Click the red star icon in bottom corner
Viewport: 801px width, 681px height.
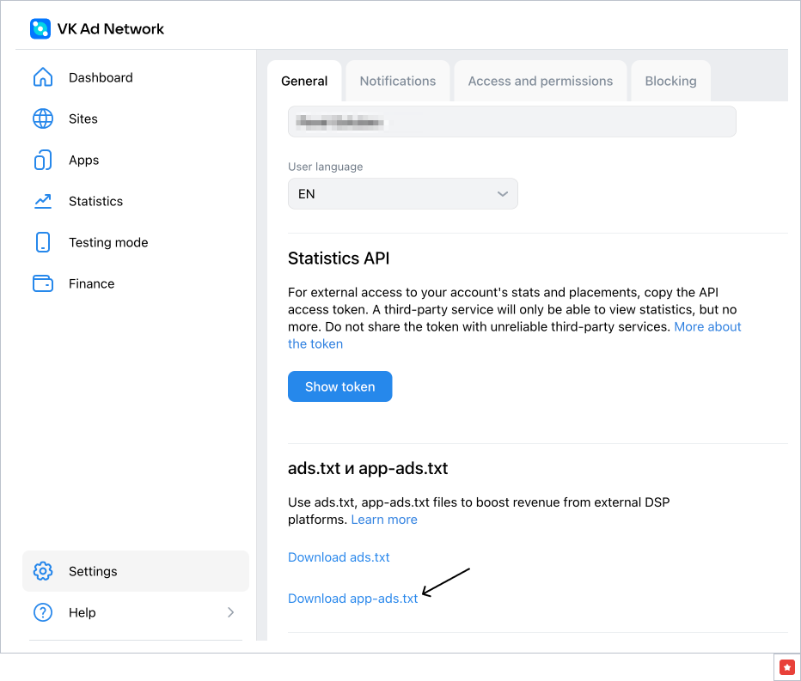pos(787,667)
